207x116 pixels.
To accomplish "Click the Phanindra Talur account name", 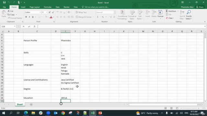I will click(x=187, y=7).
